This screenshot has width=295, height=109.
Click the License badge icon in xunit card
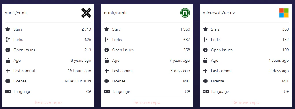pos(8,81)
